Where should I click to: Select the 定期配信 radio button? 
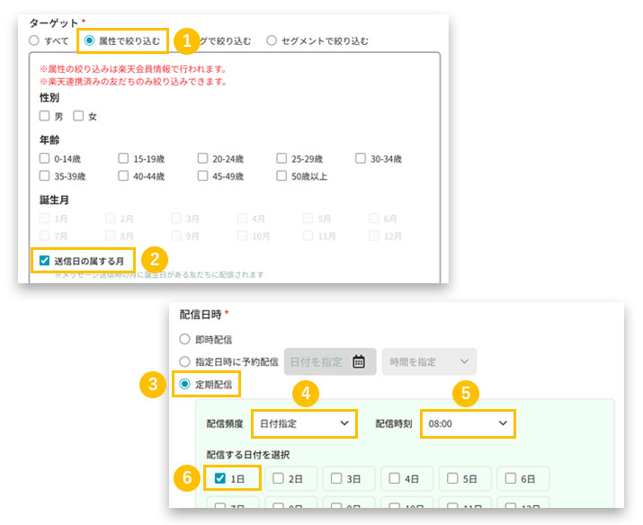tap(185, 384)
